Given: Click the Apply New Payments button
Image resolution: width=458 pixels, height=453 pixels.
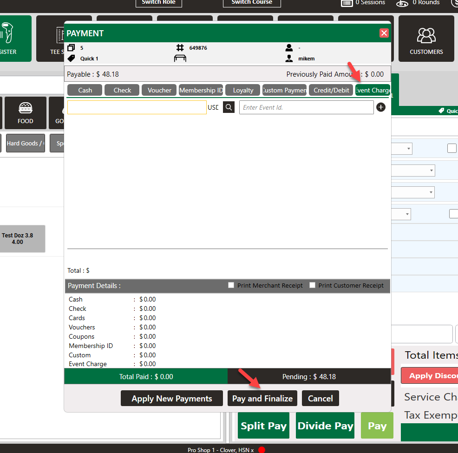Looking at the screenshot, I should [x=171, y=399].
